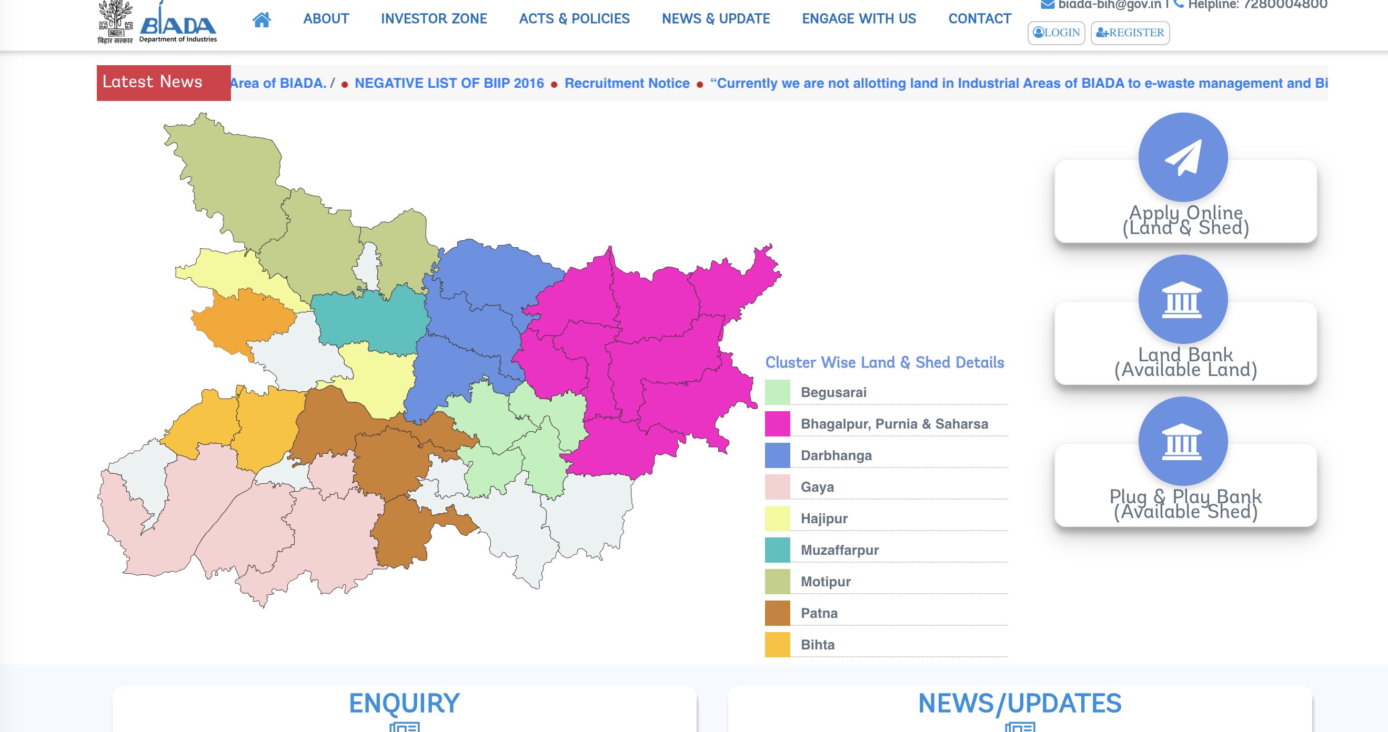Screen dimensions: 1388x732
Task: Open the e-waste management allotment news link
Action: coord(1019,84)
